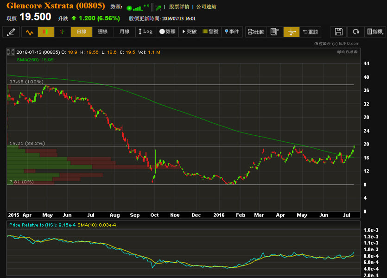The width and height of the screenshot is (387, 278).
Task: Open the 比較 compare tool
Action: pos(256,32)
